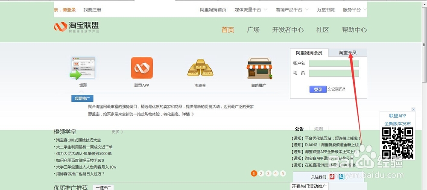Open article 大学三年级通过人人做淘客月入10w
Viewport: 427px width, 190px height.
pos(85,167)
